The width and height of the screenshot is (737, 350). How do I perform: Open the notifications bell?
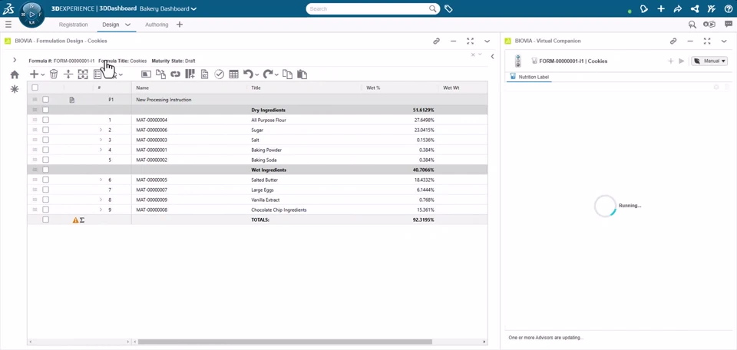tap(644, 8)
